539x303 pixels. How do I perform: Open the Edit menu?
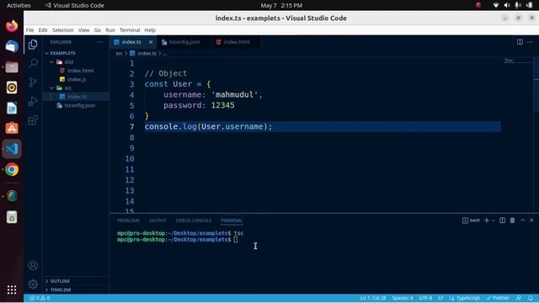point(43,30)
